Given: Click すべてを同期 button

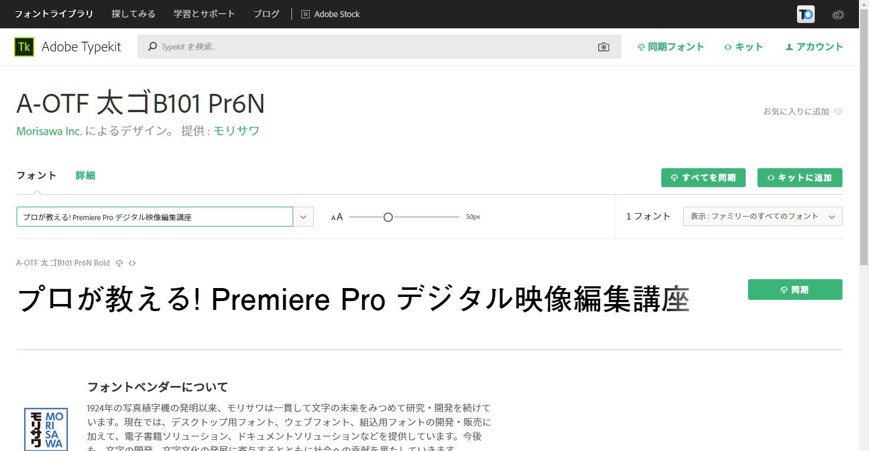Looking at the screenshot, I should coord(703,178).
